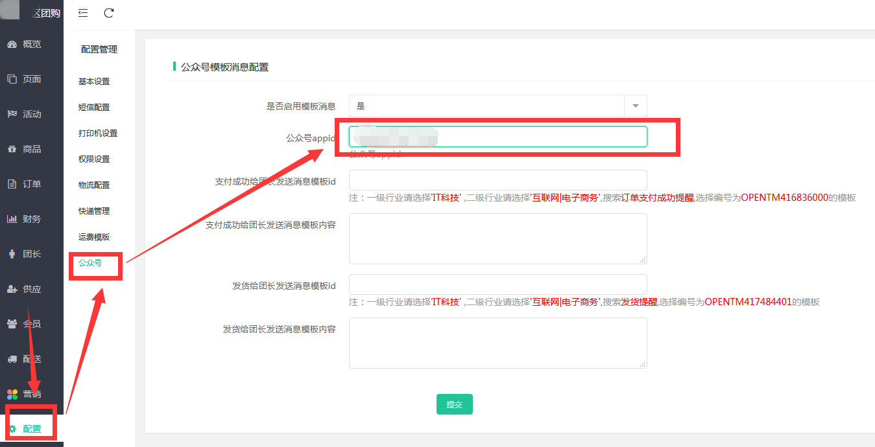Open 团长 in left navigation

pyautogui.click(x=32, y=254)
